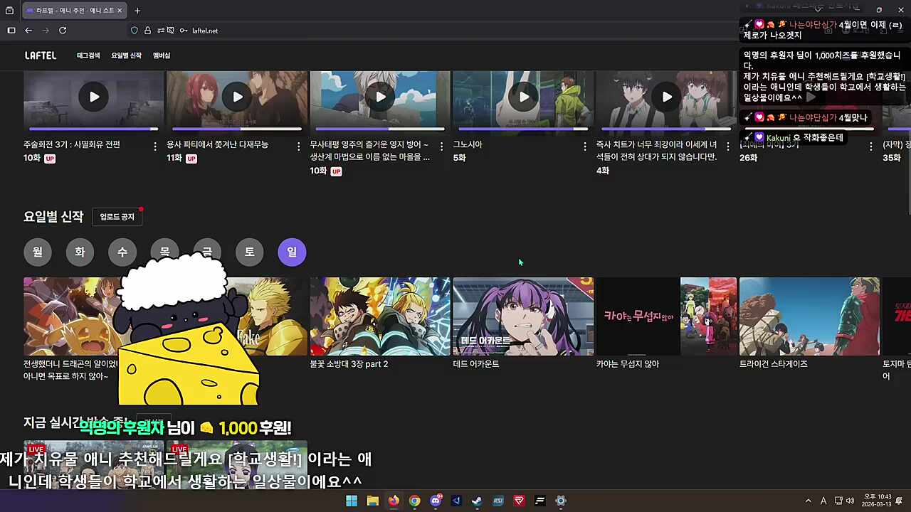
Task: Open the site permissions padlock menu
Action: [x=147, y=31]
